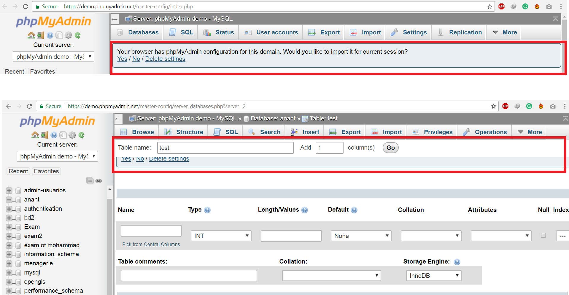Click the Default column help icon

(x=354, y=210)
